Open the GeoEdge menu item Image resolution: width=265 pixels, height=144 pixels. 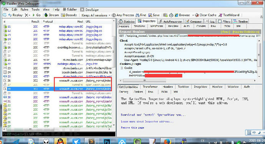coord(89,10)
